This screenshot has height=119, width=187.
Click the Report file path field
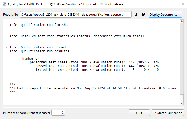point(76,15)
